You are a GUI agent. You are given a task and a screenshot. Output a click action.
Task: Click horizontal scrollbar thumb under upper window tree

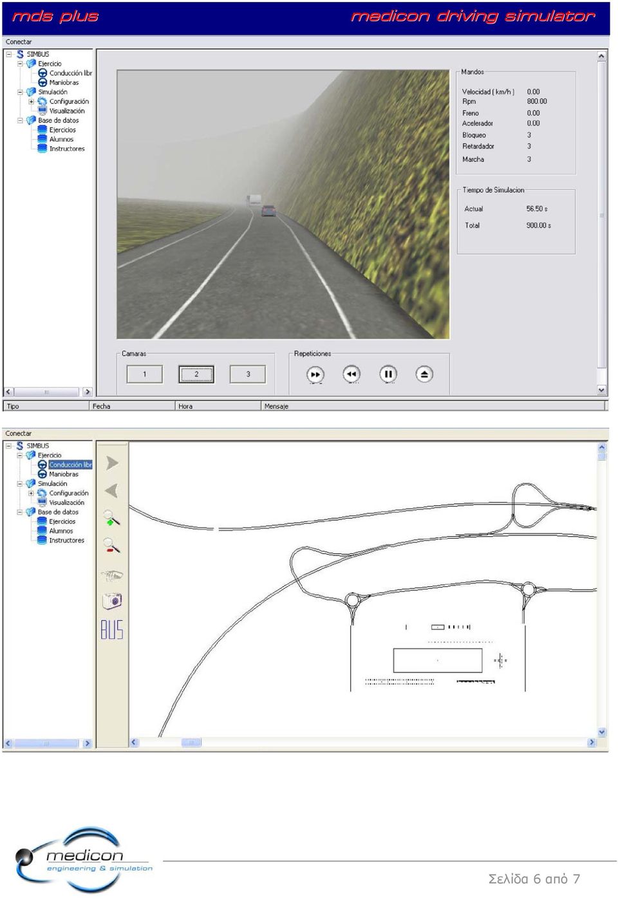tap(46, 392)
